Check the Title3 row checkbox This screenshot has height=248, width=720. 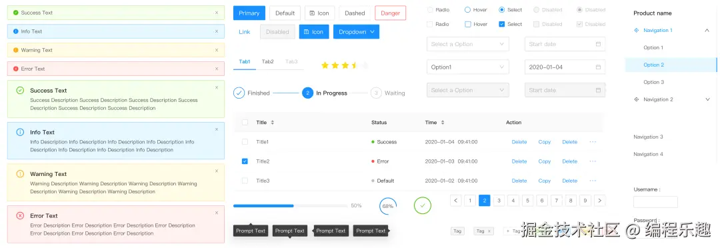(x=245, y=181)
